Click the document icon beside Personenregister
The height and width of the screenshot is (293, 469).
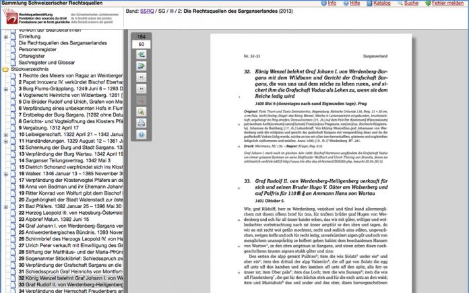point(13,50)
